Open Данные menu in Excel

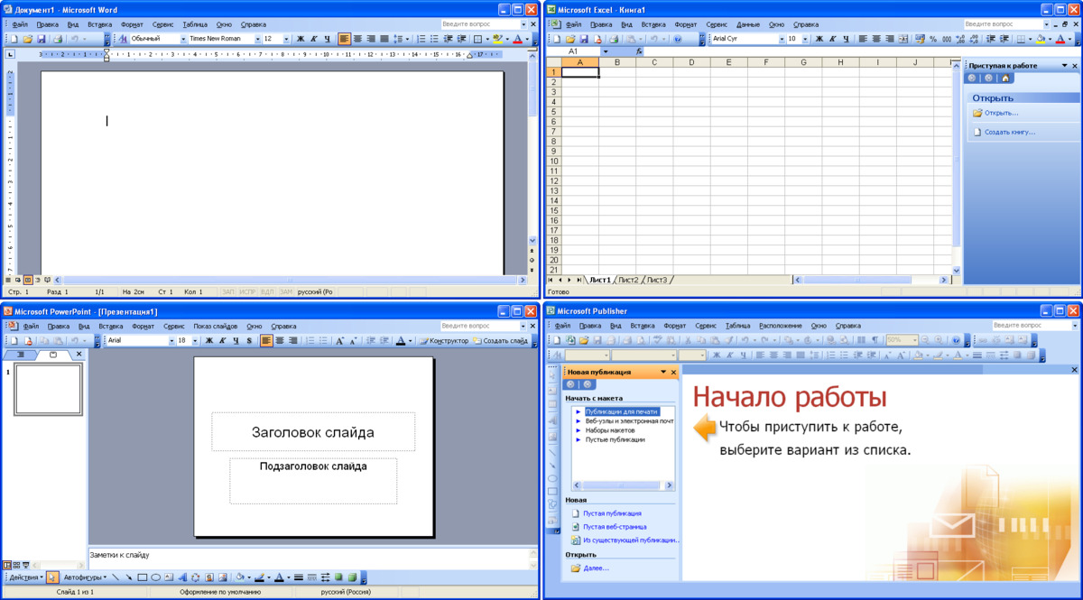click(x=748, y=24)
